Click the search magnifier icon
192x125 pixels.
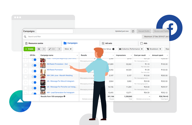point(25,37)
